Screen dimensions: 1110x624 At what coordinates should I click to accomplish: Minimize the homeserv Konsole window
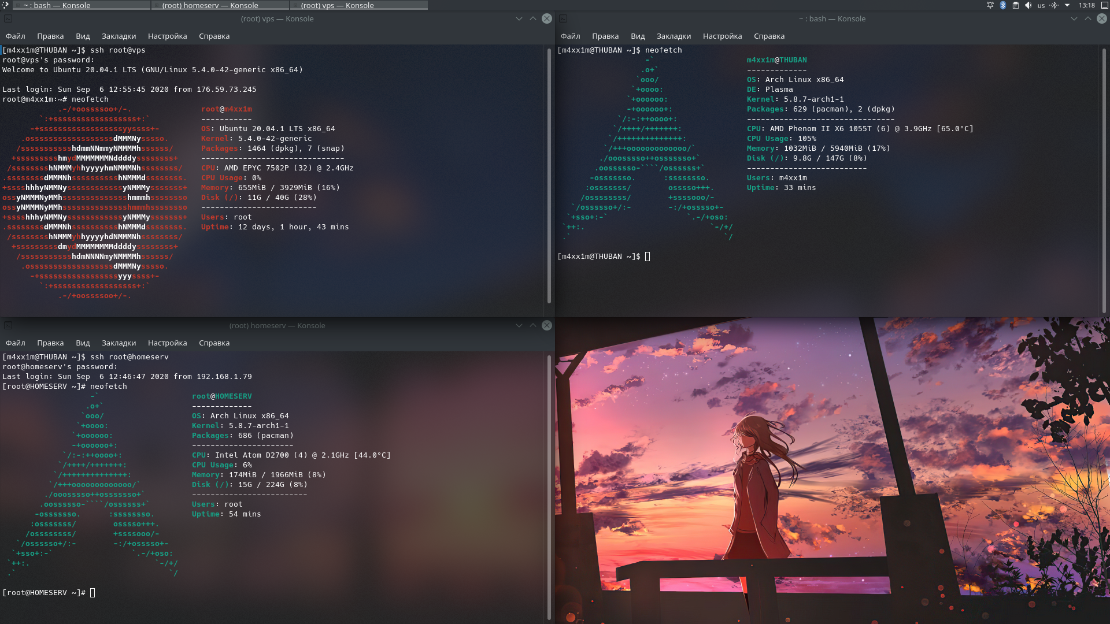pos(519,325)
